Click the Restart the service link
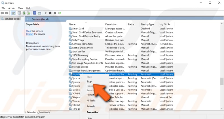 (29, 34)
